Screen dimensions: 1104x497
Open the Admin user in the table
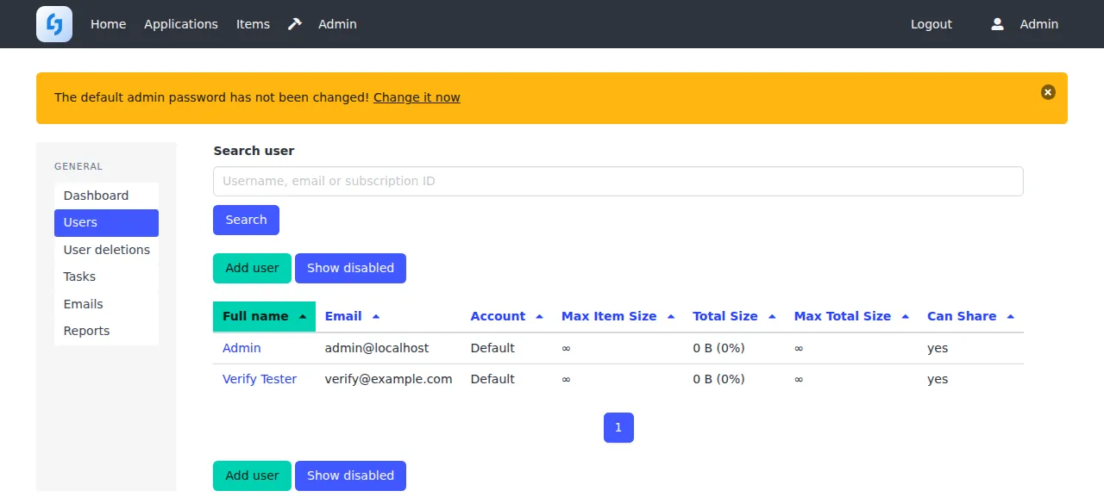(x=241, y=348)
